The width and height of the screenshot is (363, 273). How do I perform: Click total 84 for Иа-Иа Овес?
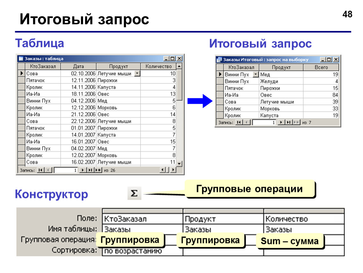pos(321,95)
